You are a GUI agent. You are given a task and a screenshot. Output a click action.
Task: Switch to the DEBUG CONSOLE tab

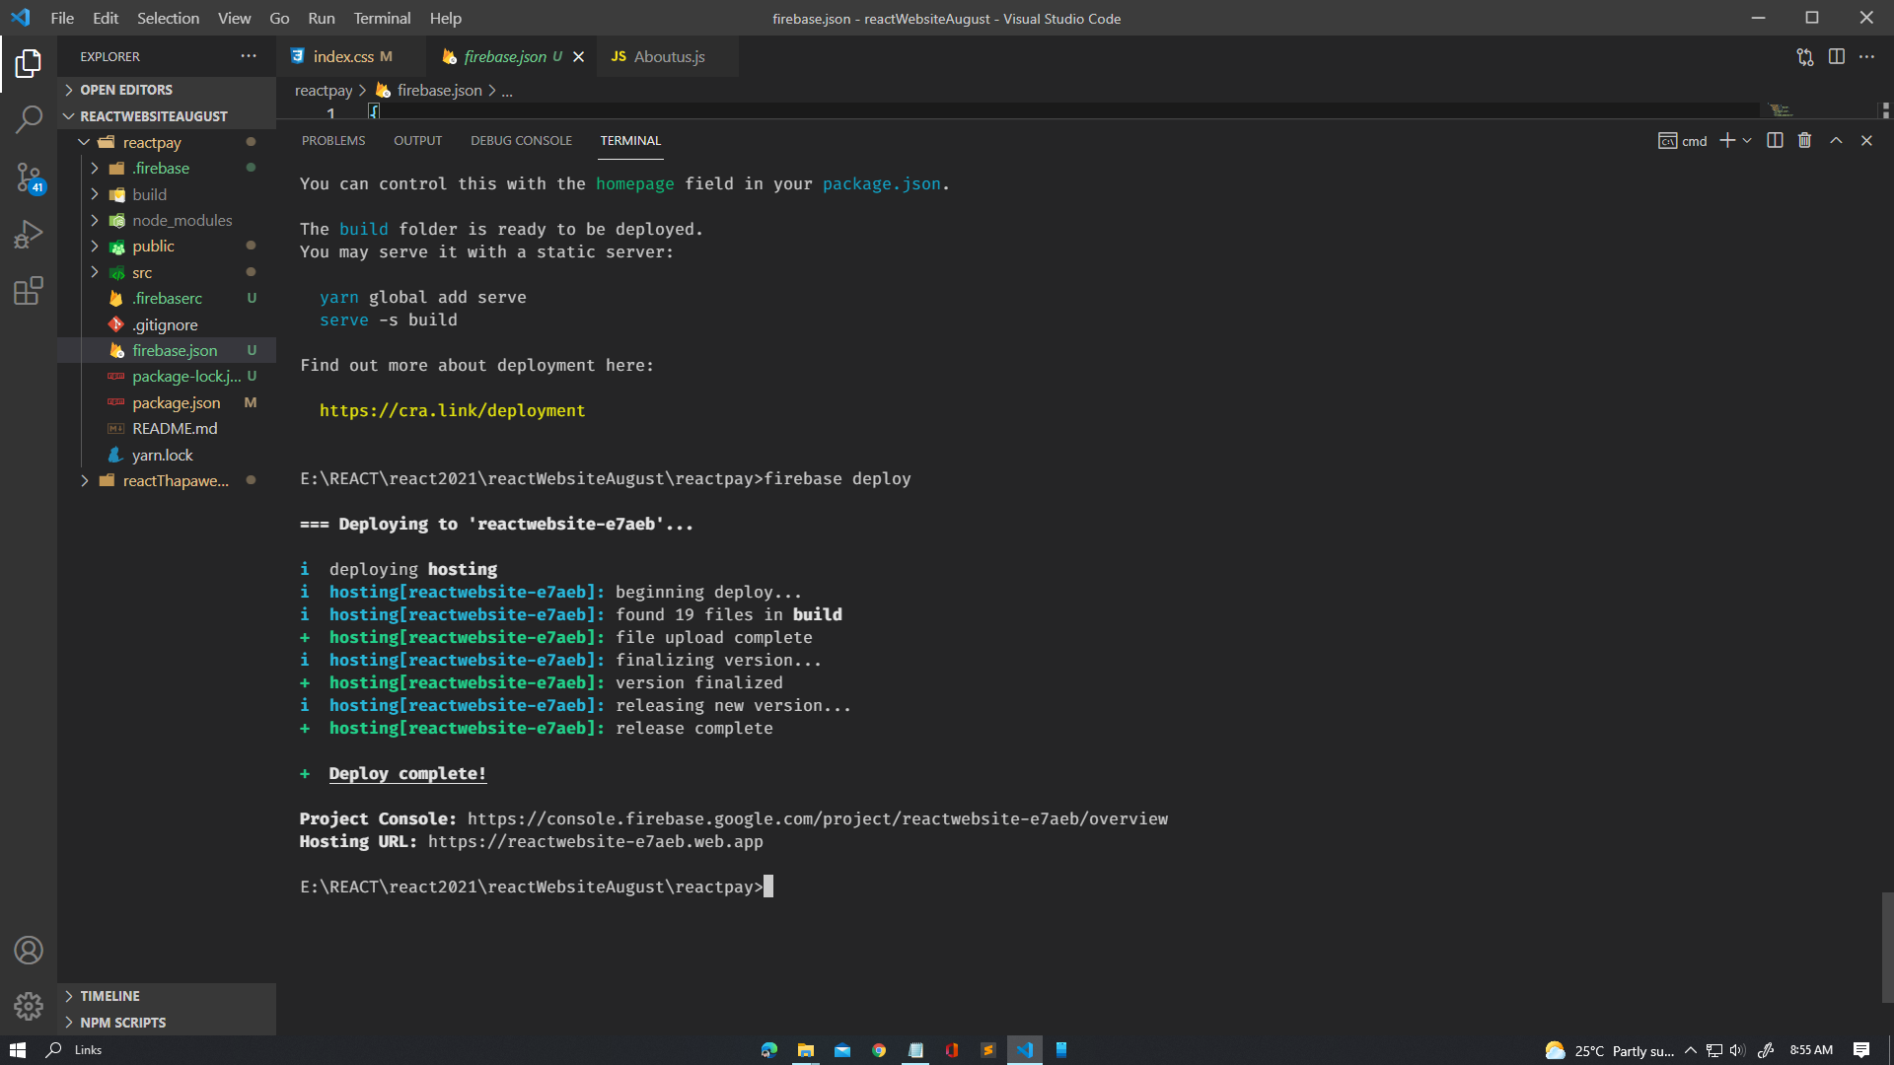[x=521, y=140]
